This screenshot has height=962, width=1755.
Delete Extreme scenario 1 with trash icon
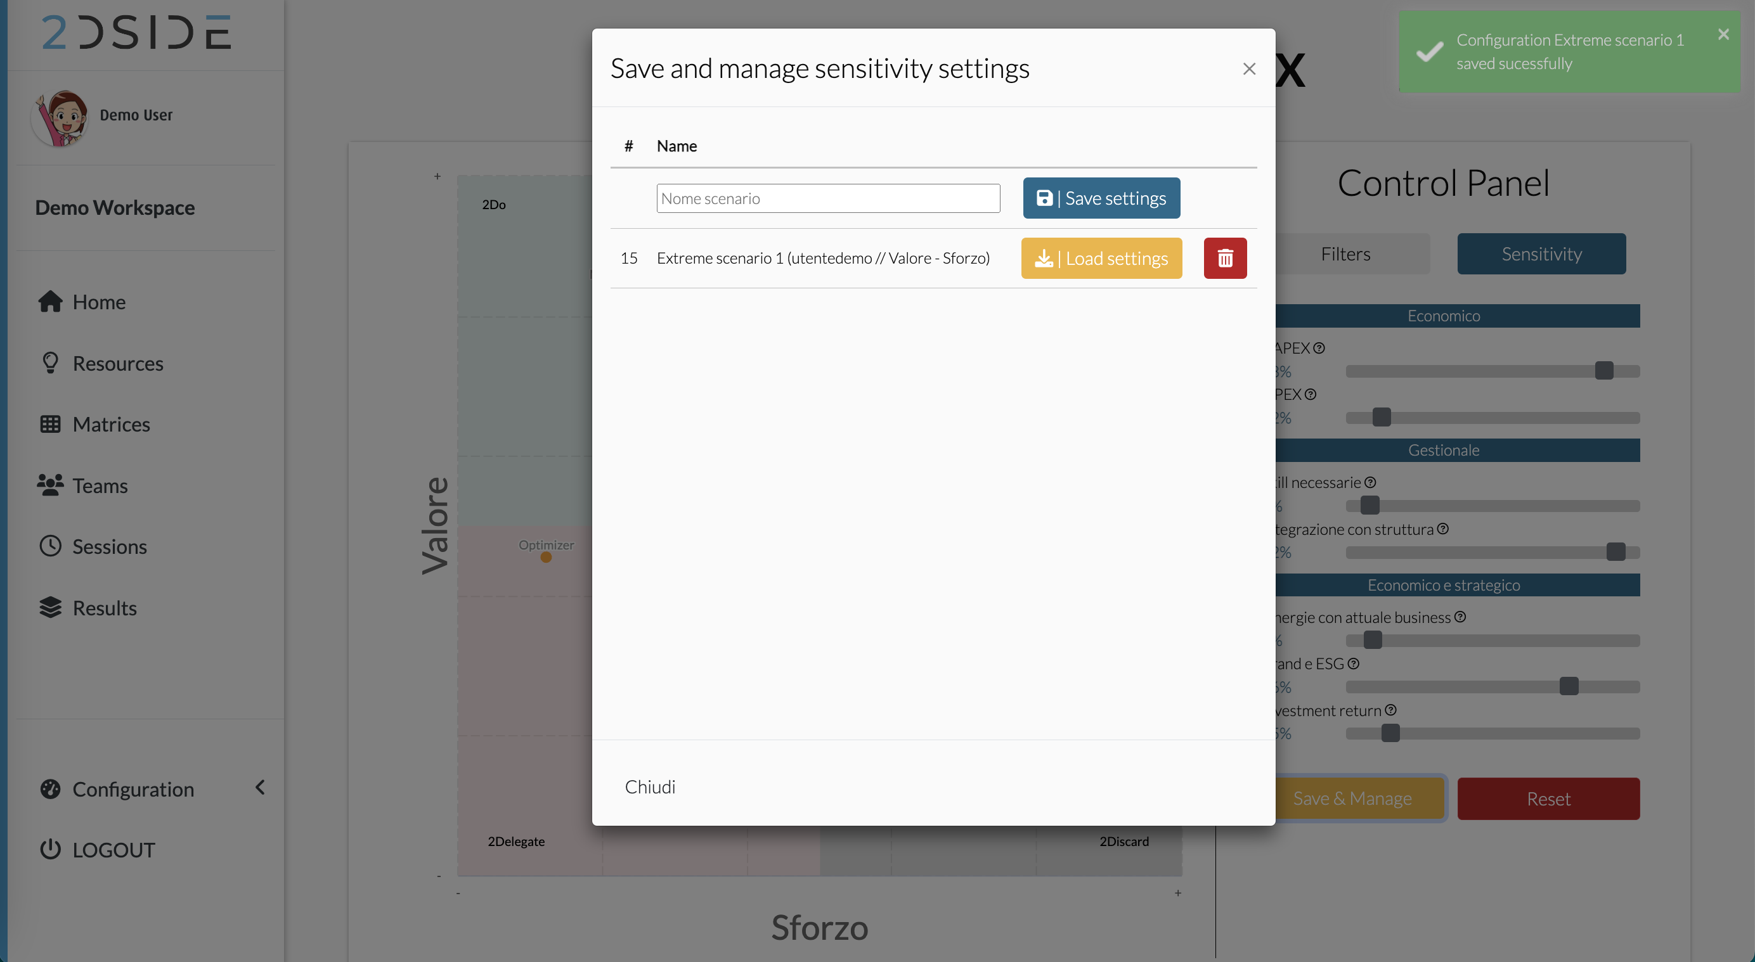point(1225,258)
